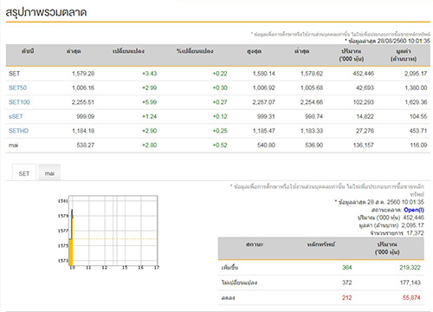Select the SET chart tab
The width and height of the screenshot is (433, 312).
point(24,173)
